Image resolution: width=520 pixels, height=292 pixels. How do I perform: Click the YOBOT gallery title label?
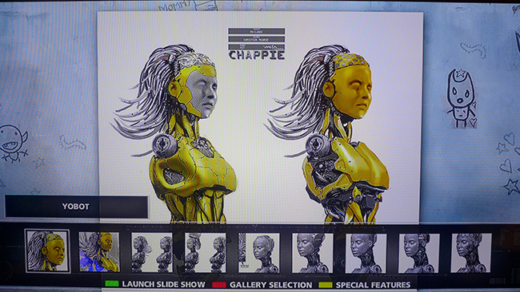(76, 207)
